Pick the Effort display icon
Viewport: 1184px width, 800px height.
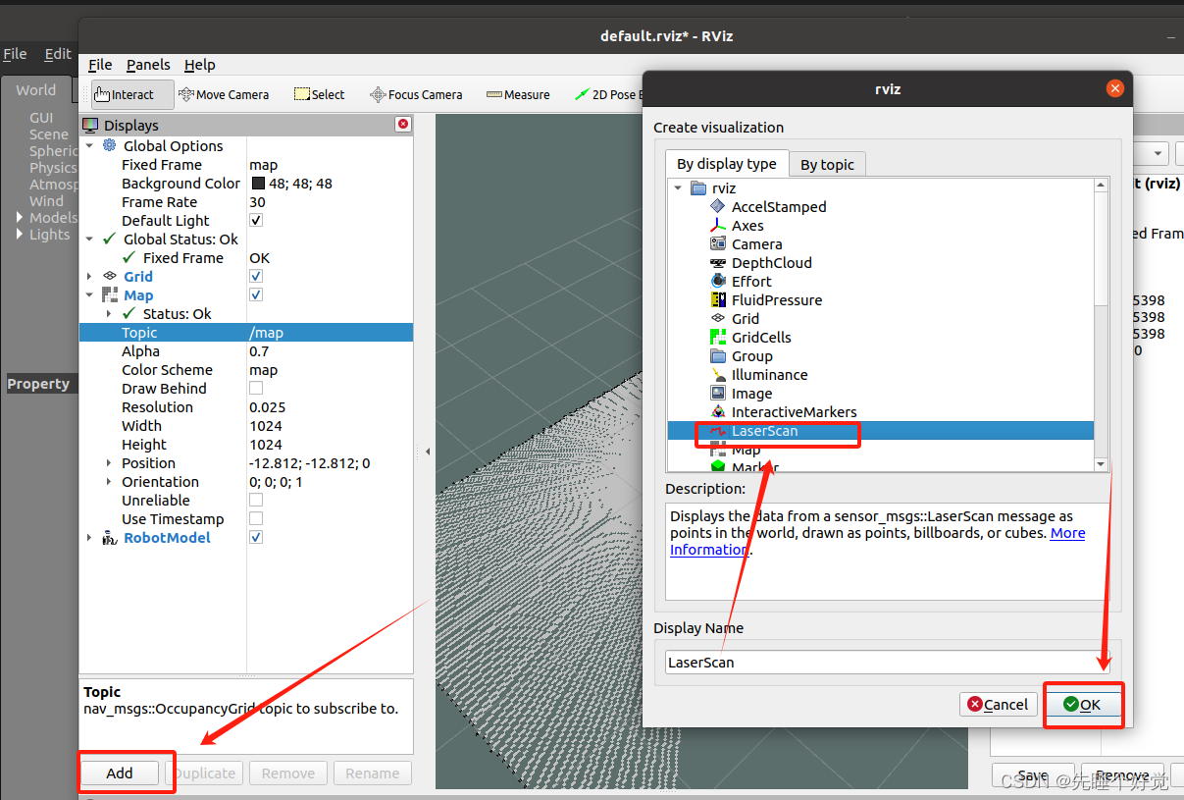click(x=718, y=281)
